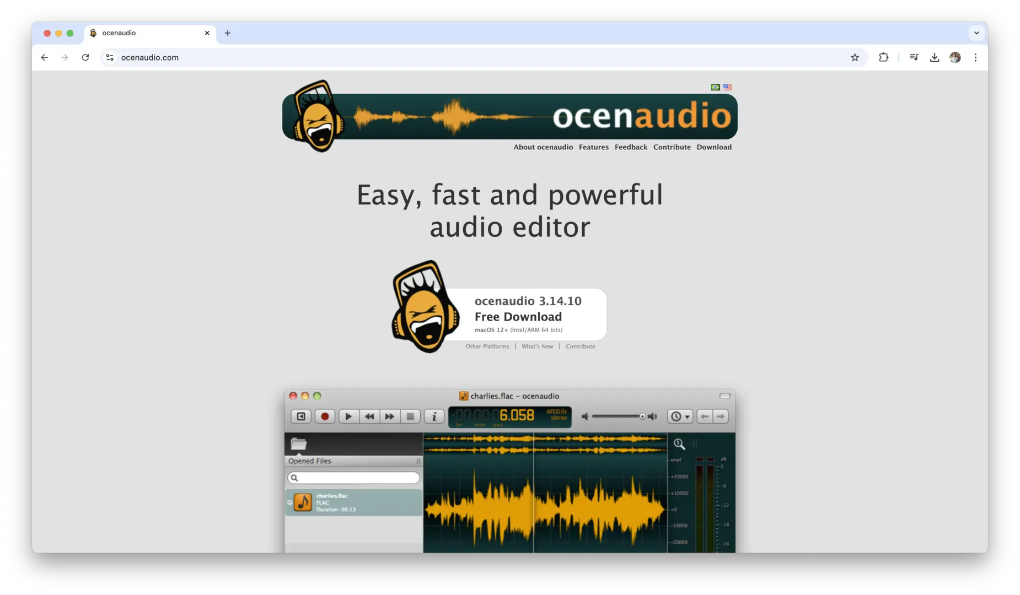Open the Download menu item
The image size is (1020, 595).
[x=714, y=147]
